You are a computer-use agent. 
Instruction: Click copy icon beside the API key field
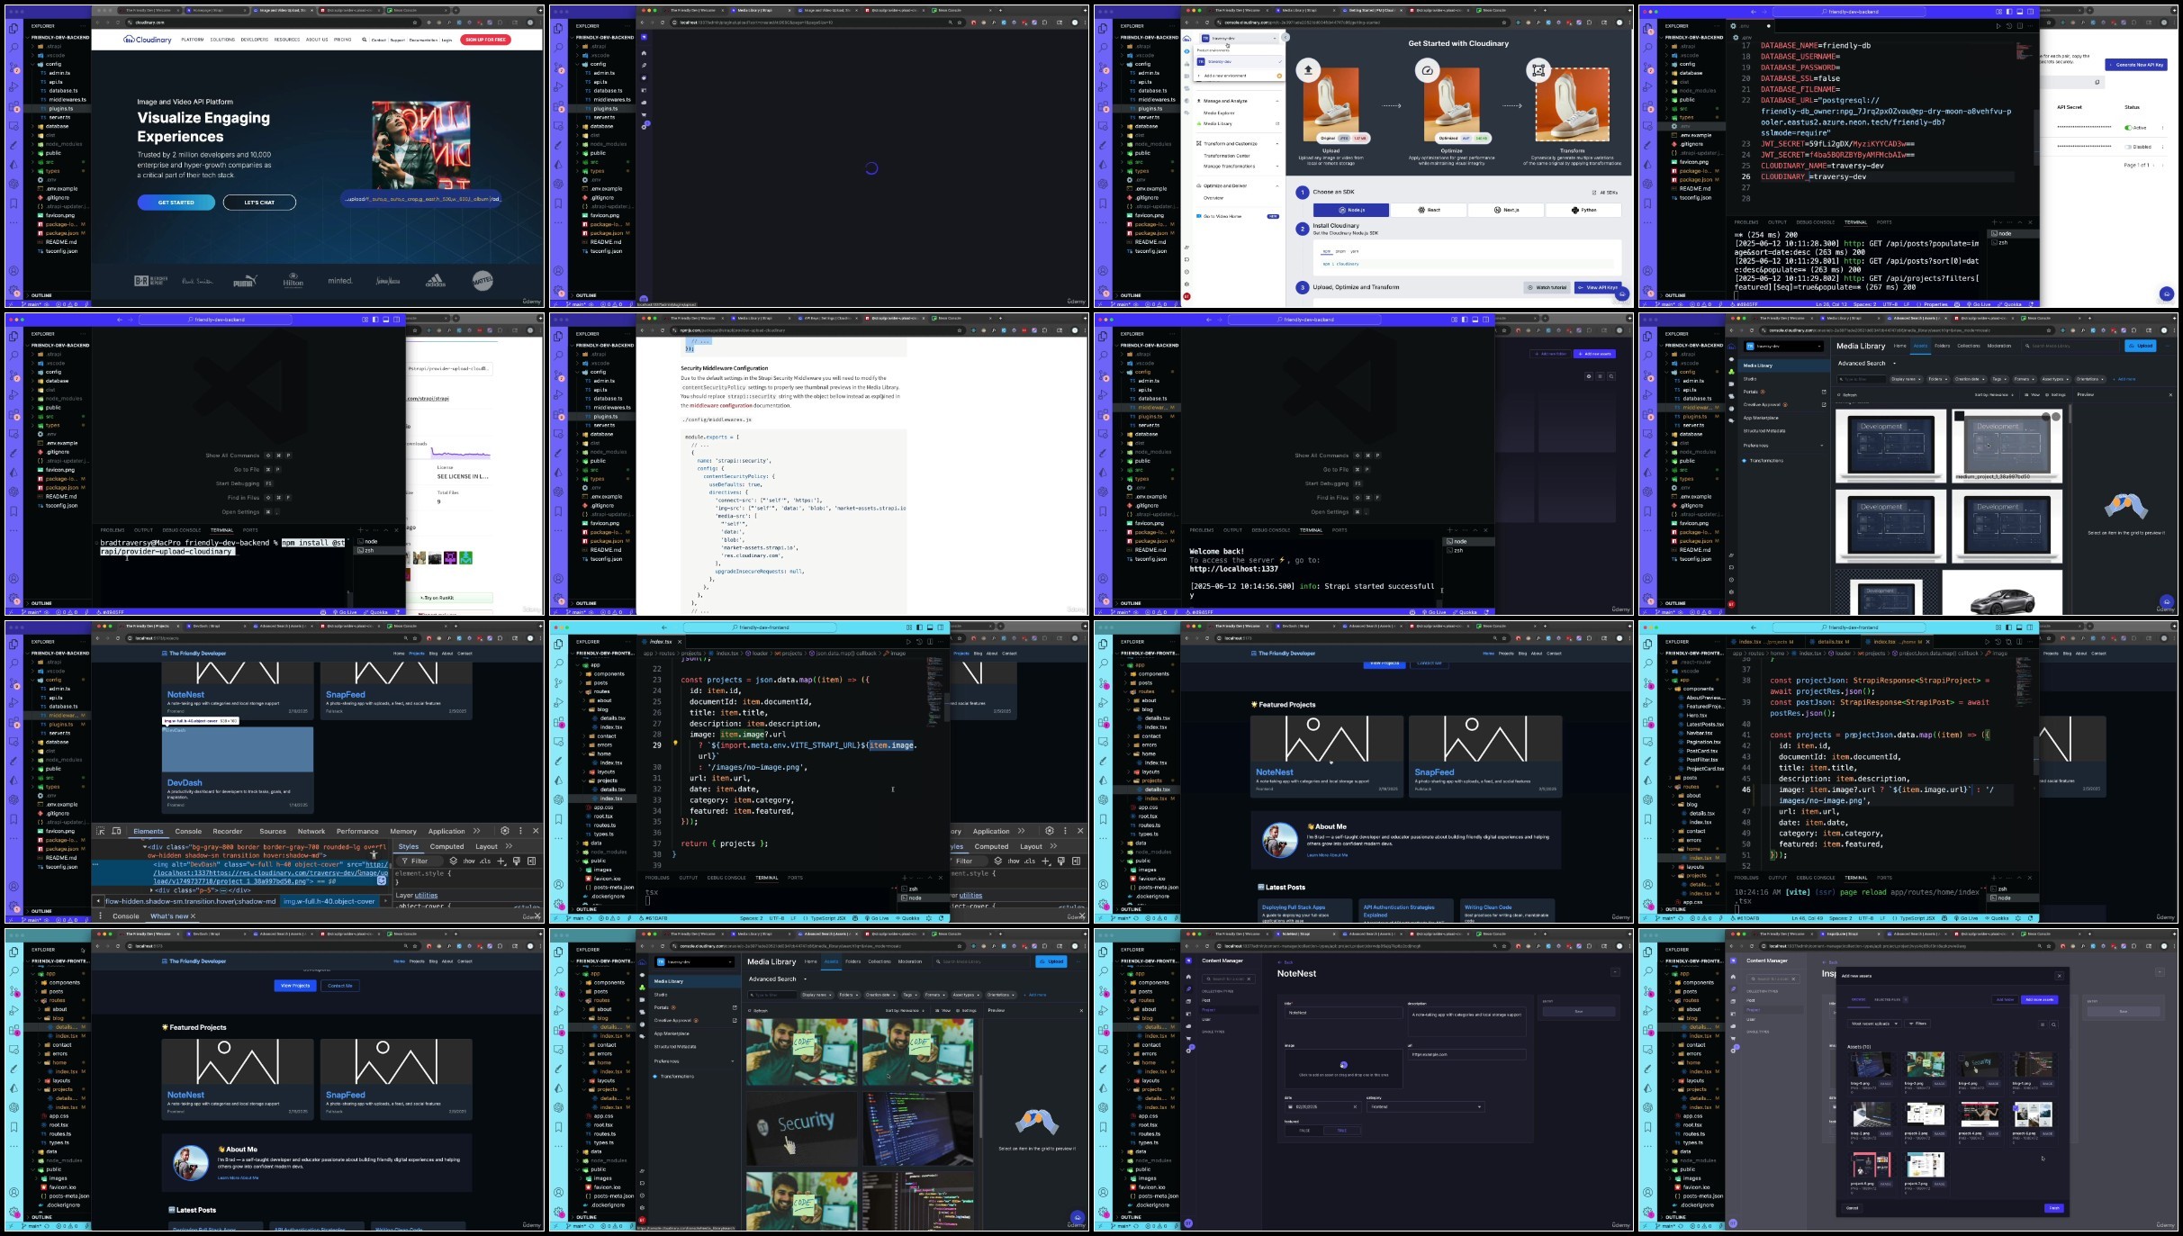point(2097,83)
